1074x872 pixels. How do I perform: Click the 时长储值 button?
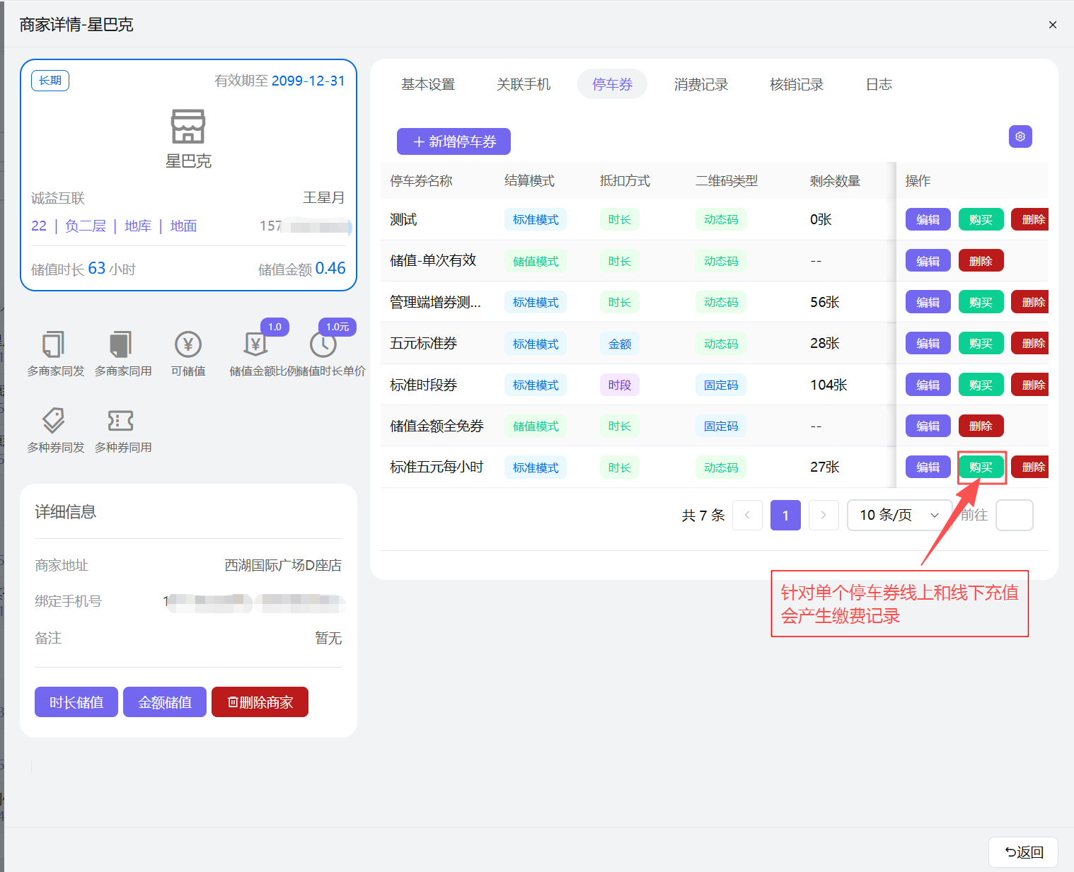tap(76, 702)
